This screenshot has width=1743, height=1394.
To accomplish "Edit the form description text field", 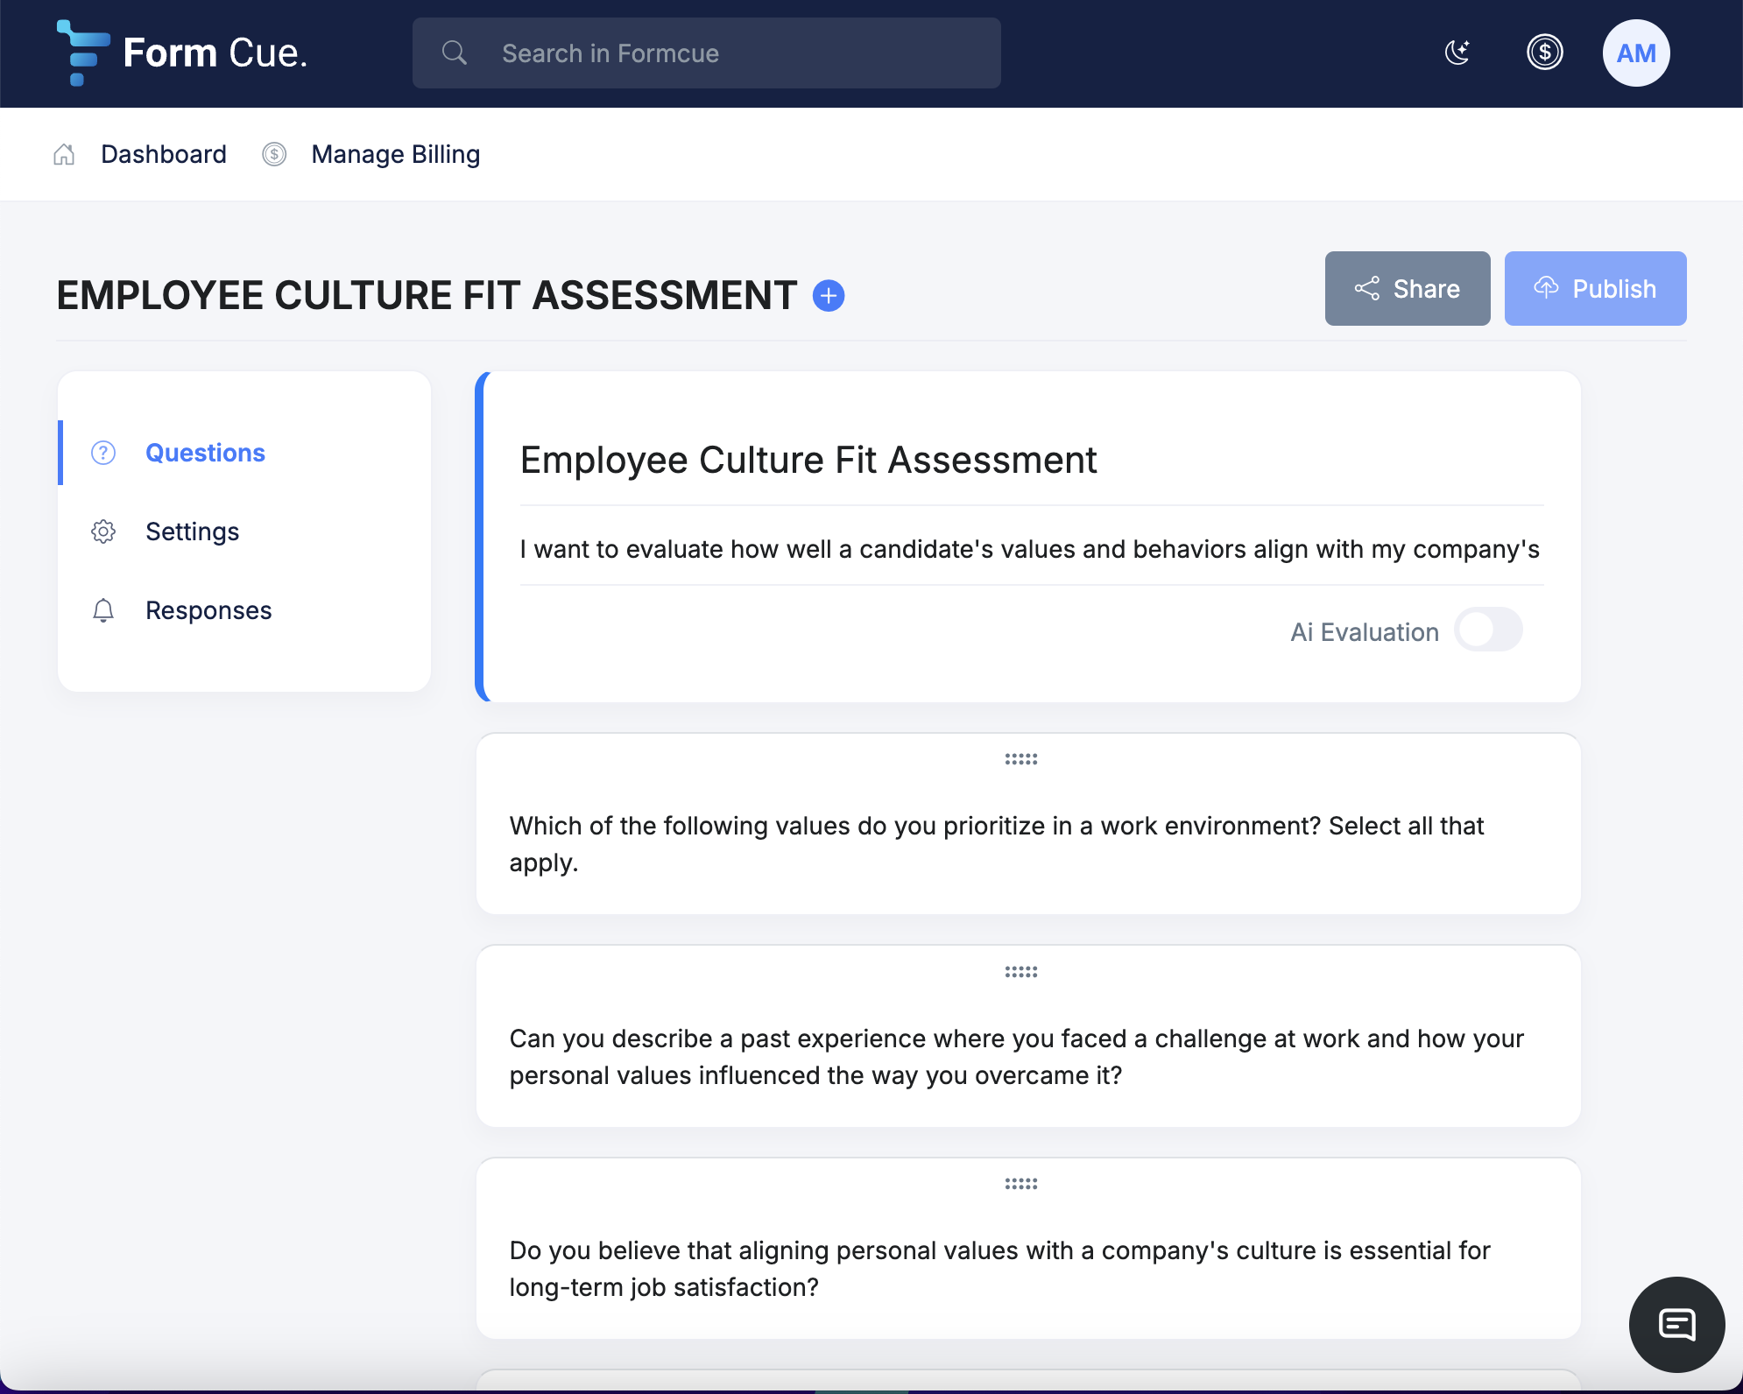I will [1030, 549].
